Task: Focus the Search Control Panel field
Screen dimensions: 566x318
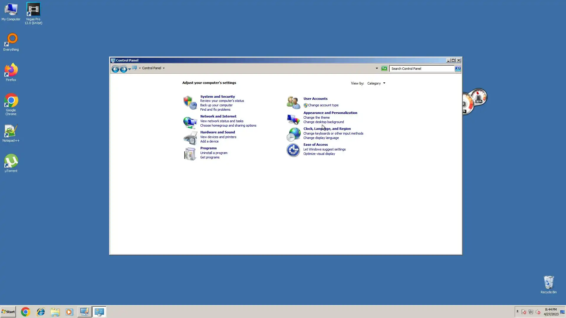Action: pyautogui.click(x=422, y=69)
